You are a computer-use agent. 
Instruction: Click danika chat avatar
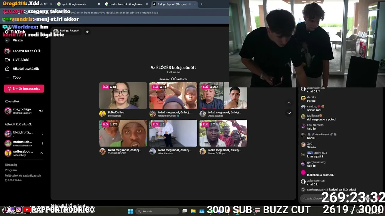[303, 98]
